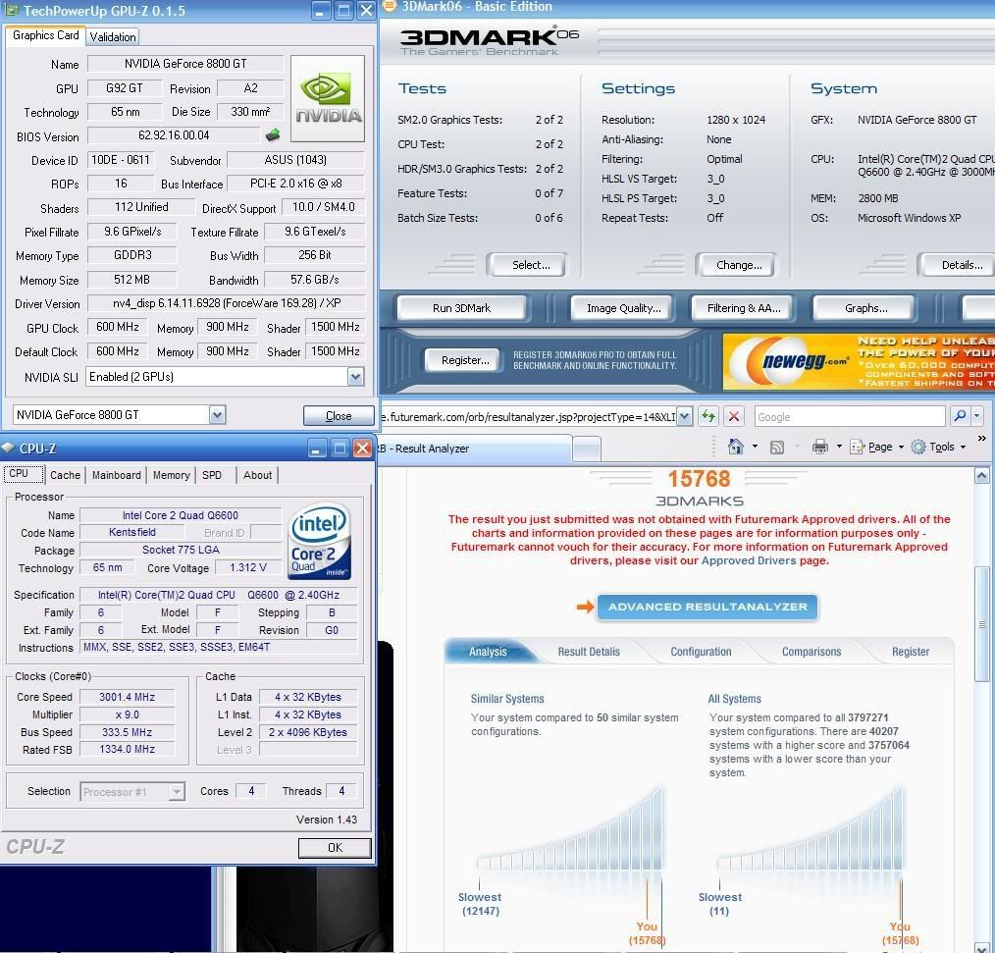Click the browser refresh arrows icon
The width and height of the screenshot is (995, 953).
pos(708,416)
